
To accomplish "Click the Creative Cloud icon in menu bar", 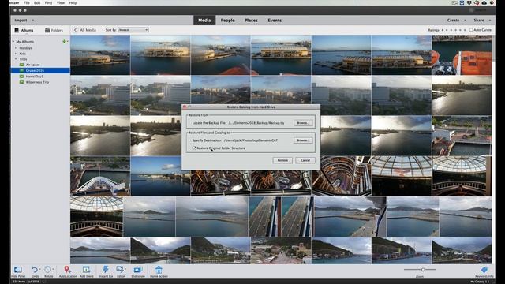I will coord(477,2).
